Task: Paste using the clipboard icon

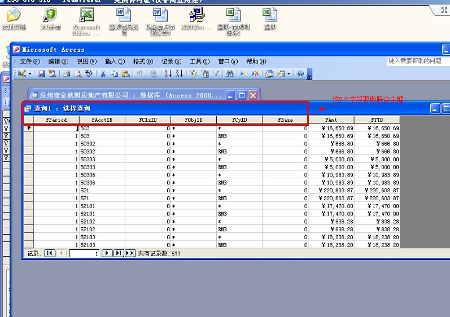Action: 125,74
